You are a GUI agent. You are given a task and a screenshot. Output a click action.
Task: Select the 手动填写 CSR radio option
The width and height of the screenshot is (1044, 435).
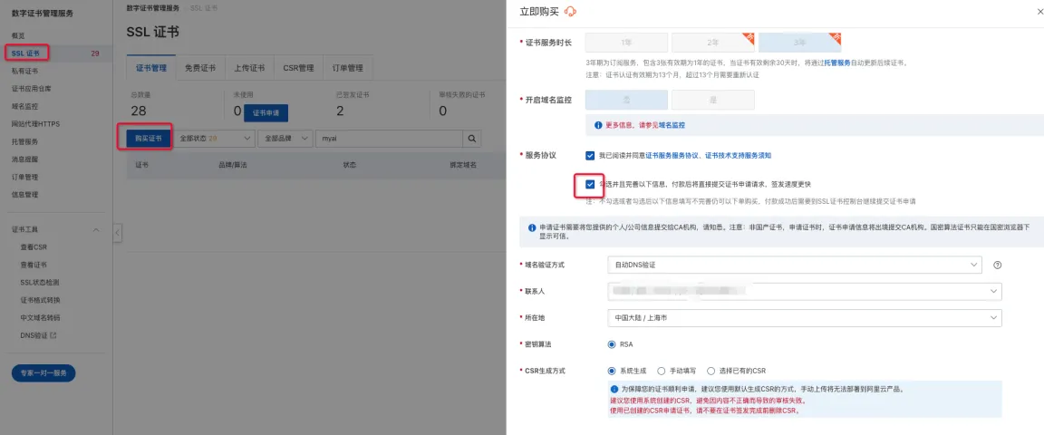[662, 371]
